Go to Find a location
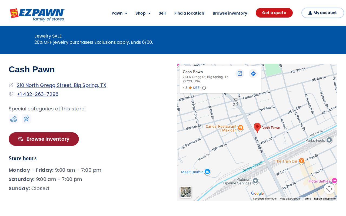The height and width of the screenshot is (216, 346). [189, 13]
